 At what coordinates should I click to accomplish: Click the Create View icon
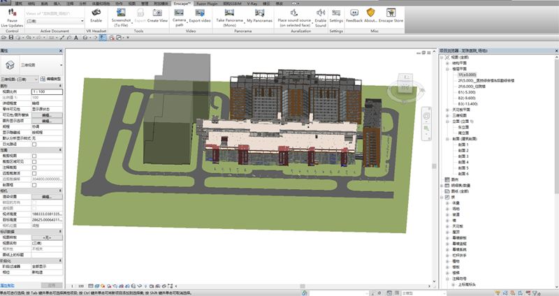157,13
